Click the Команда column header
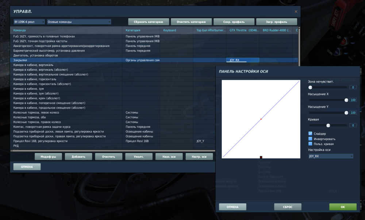This screenshot has width=365, height=220. click(66, 30)
